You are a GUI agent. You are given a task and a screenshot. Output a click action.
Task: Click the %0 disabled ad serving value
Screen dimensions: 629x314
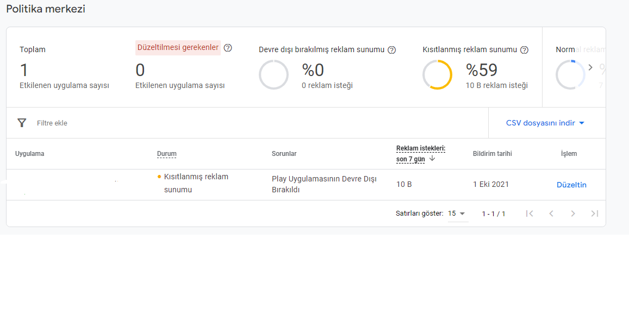click(313, 70)
